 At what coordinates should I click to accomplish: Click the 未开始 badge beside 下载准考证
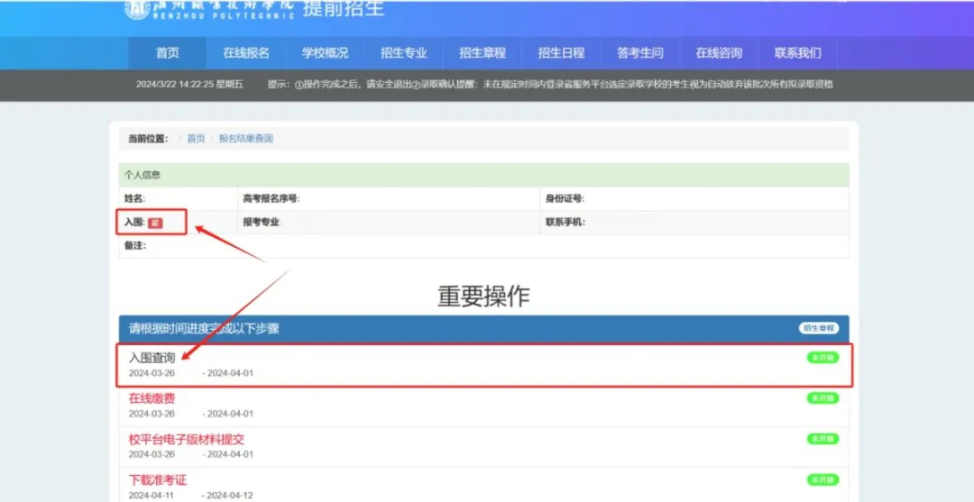click(x=822, y=479)
